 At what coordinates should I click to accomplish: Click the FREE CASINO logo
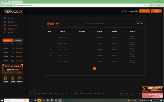tap(13, 11)
